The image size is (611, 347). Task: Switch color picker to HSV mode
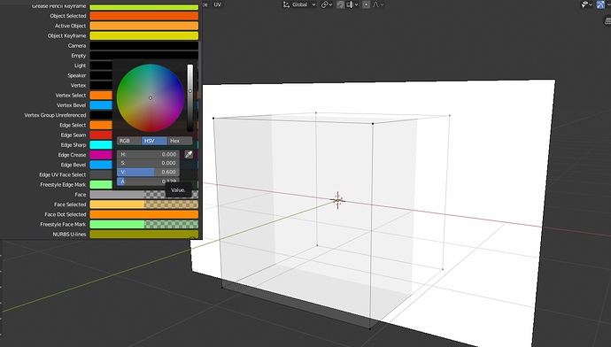(x=154, y=141)
